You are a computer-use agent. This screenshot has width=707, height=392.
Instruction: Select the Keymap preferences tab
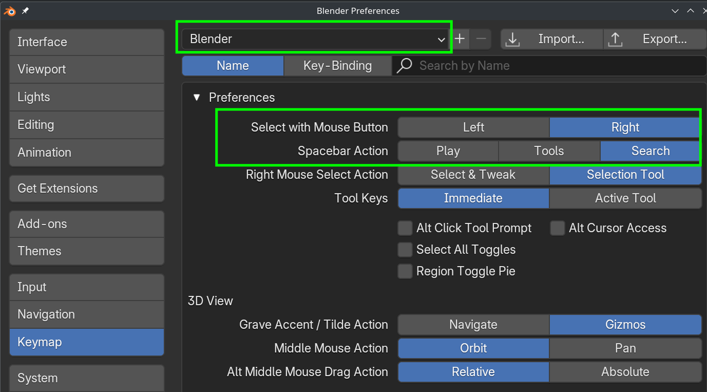coord(87,342)
